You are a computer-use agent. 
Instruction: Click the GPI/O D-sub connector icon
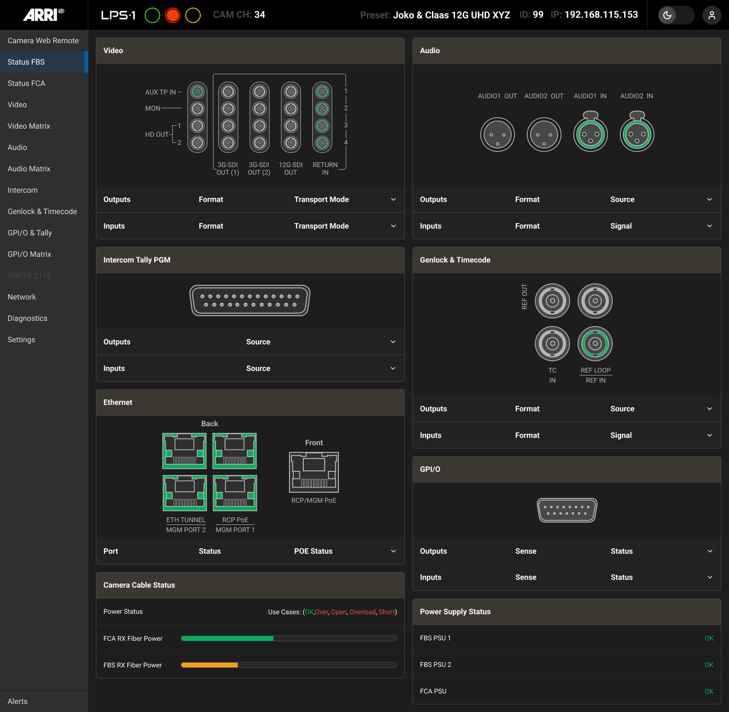567,510
